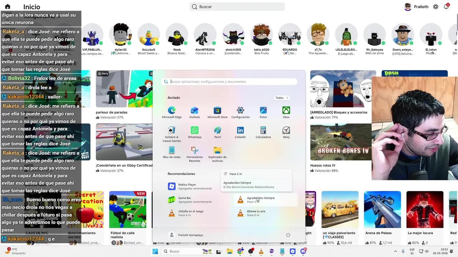Open friend elmichi305 avatar
Image resolution: width=458 pixels, height=257 pixels.
click(233, 35)
